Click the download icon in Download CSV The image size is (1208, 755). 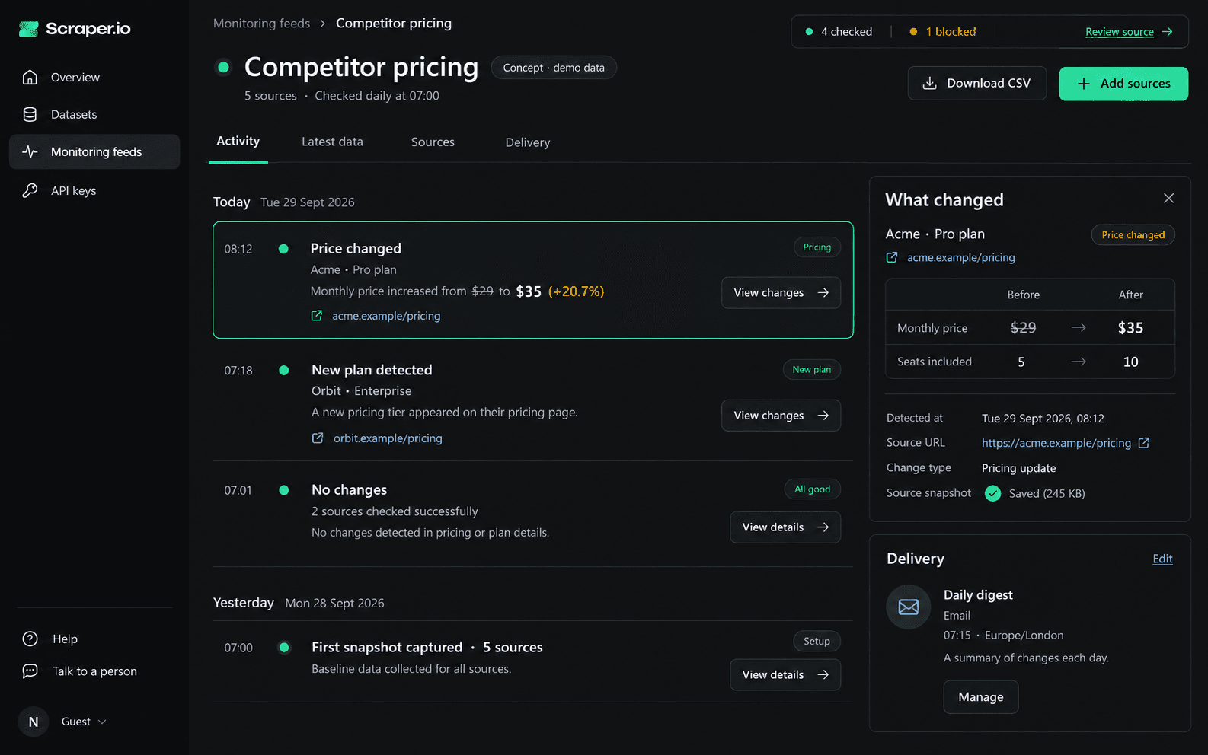point(930,83)
